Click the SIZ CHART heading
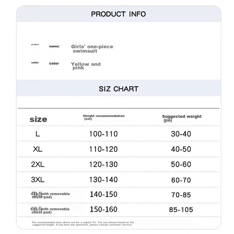Image resolution: width=234 pixels, height=234 pixels. tap(118, 89)
